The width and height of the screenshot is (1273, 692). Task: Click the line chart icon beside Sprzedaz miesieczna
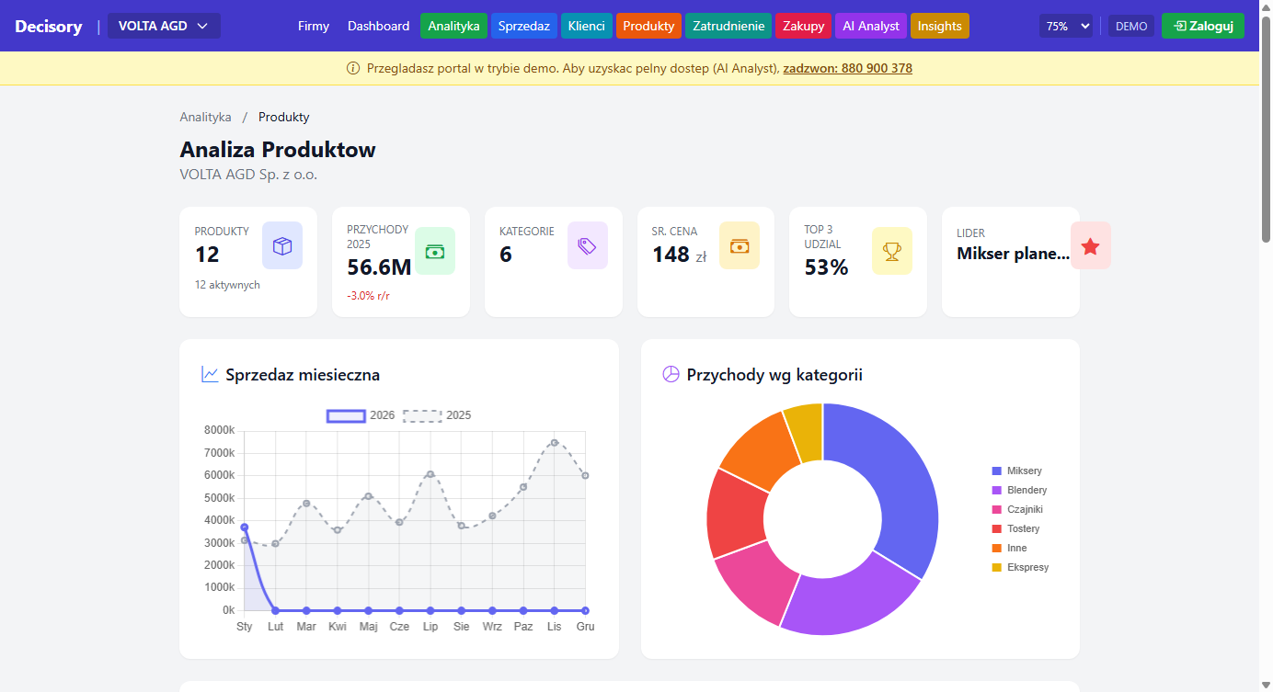point(211,374)
